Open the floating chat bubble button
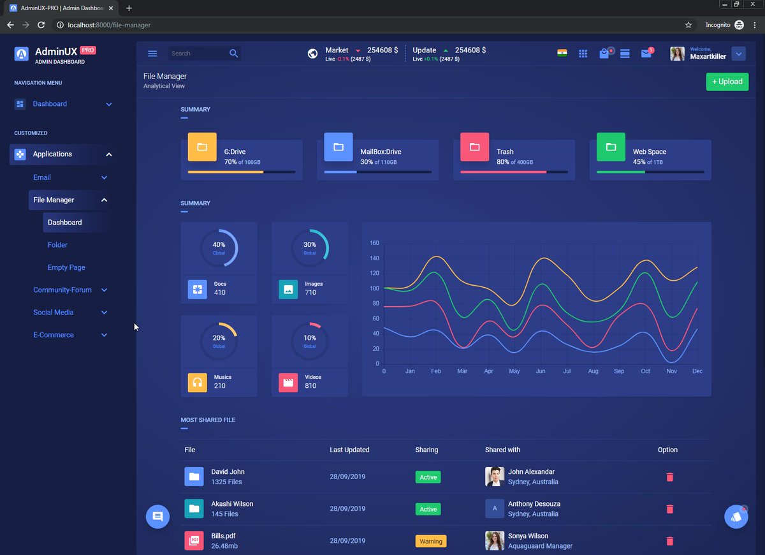This screenshot has width=765, height=555. click(158, 516)
